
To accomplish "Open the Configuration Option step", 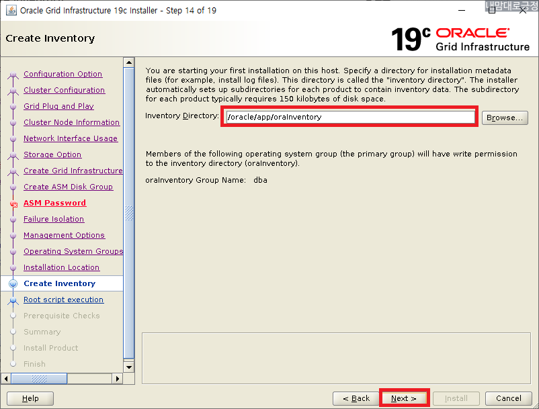I will point(63,74).
